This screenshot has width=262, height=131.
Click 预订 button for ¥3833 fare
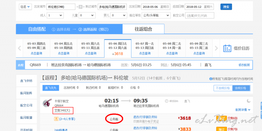(x=221, y=129)
